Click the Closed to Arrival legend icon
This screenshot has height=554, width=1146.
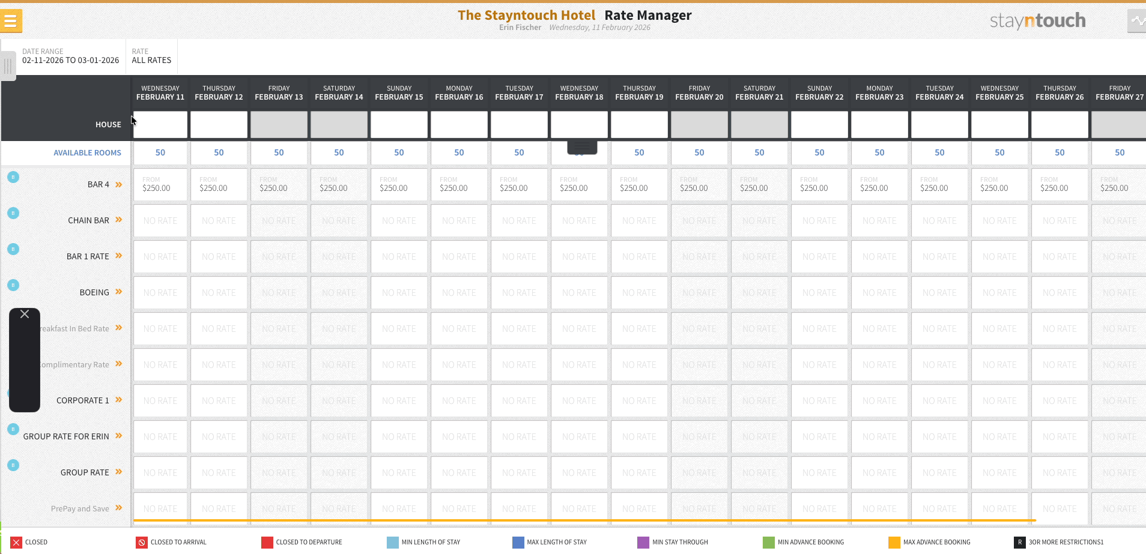(142, 542)
